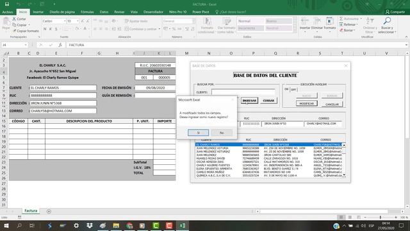Collapse the ribbon with the chevron
410x231 pixels.
pyautogui.click(x=406, y=37)
